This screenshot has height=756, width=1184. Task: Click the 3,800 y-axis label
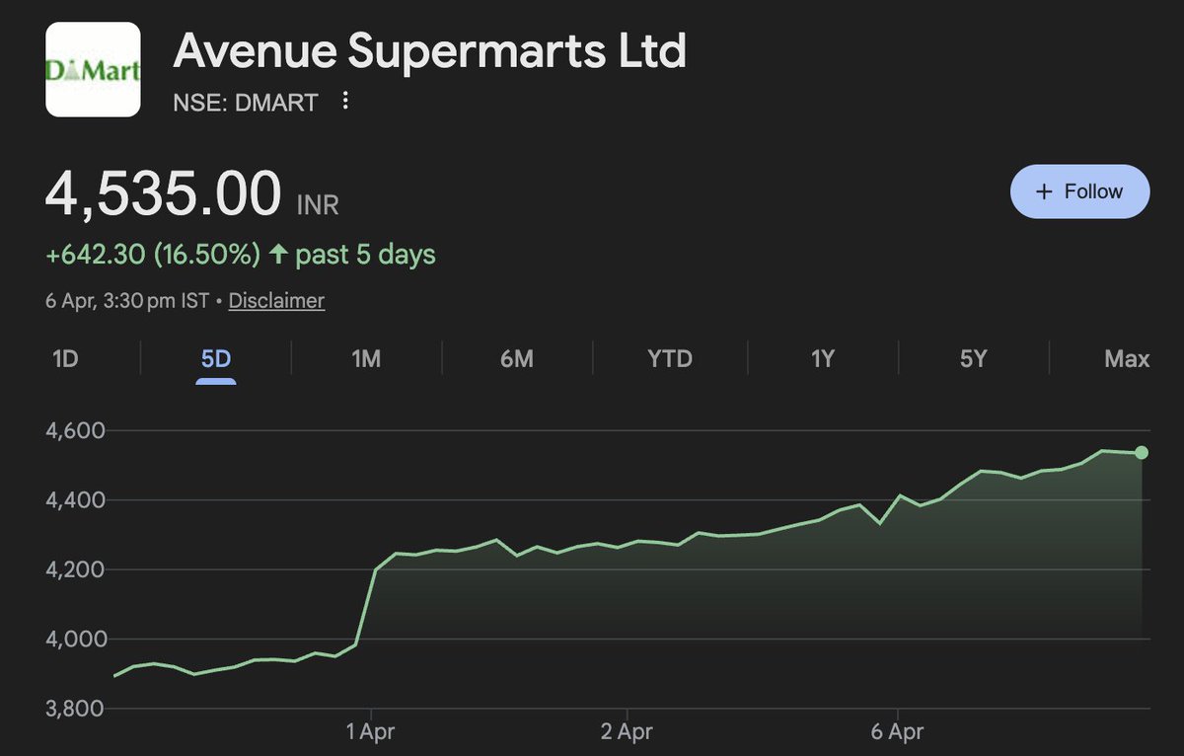pos(76,708)
